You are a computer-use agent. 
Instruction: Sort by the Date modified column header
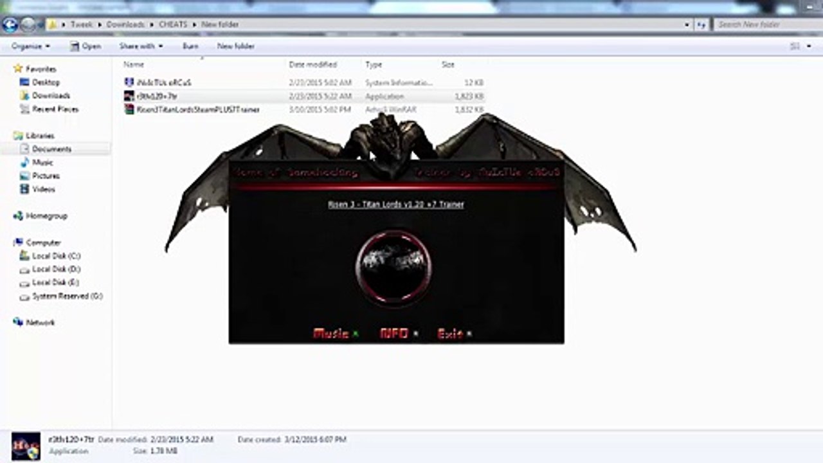(312, 64)
